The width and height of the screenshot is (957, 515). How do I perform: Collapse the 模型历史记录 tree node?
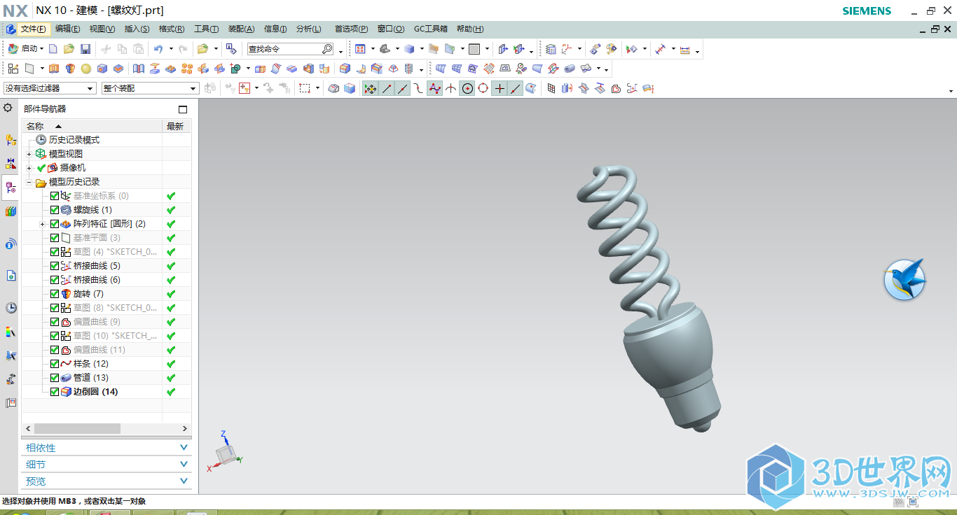tap(29, 182)
